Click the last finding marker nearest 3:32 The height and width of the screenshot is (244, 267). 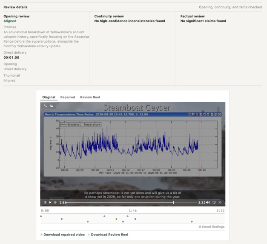tap(192, 222)
